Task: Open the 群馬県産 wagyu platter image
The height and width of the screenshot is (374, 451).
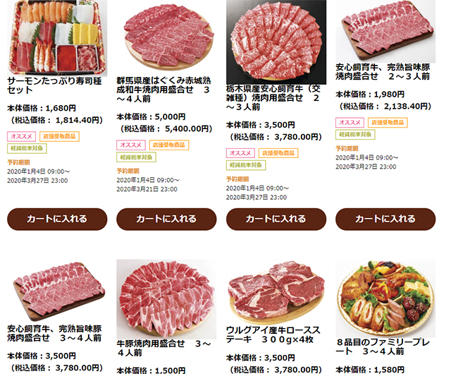Action: pyautogui.click(x=166, y=38)
